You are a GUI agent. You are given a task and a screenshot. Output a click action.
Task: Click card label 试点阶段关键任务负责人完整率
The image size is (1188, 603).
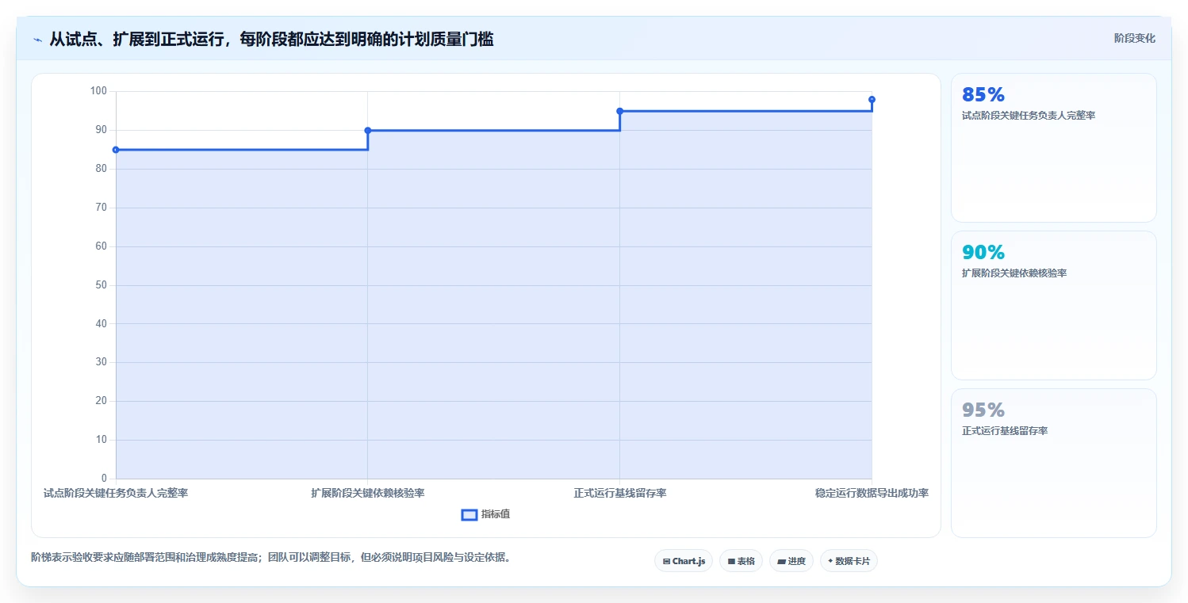click(1029, 116)
